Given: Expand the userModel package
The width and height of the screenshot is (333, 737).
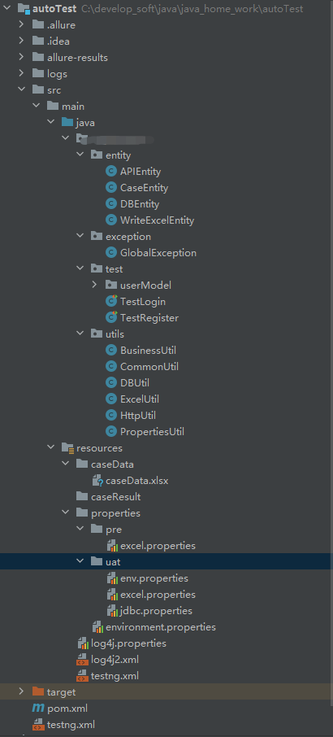Looking at the screenshot, I should click(94, 285).
